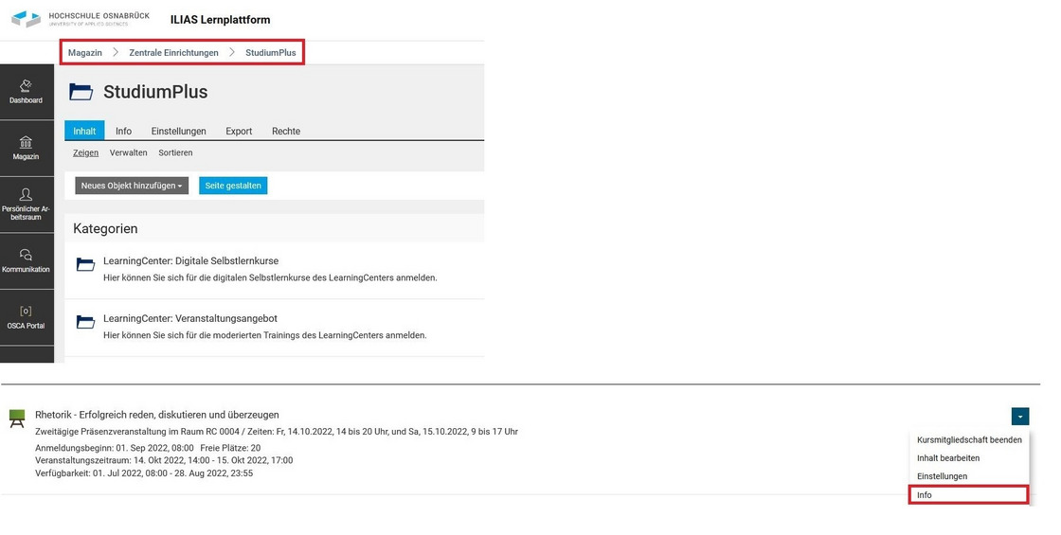Choose Kursmitgliedschaft beenden from the menu
1061x535 pixels.
coord(969,439)
